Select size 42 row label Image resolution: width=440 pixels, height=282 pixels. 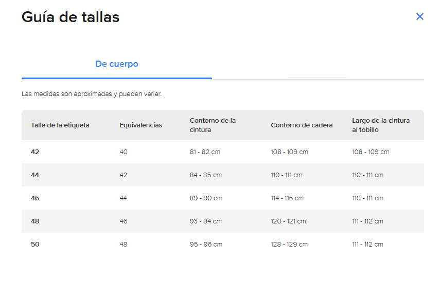pyautogui.click(x=35, y=152)
